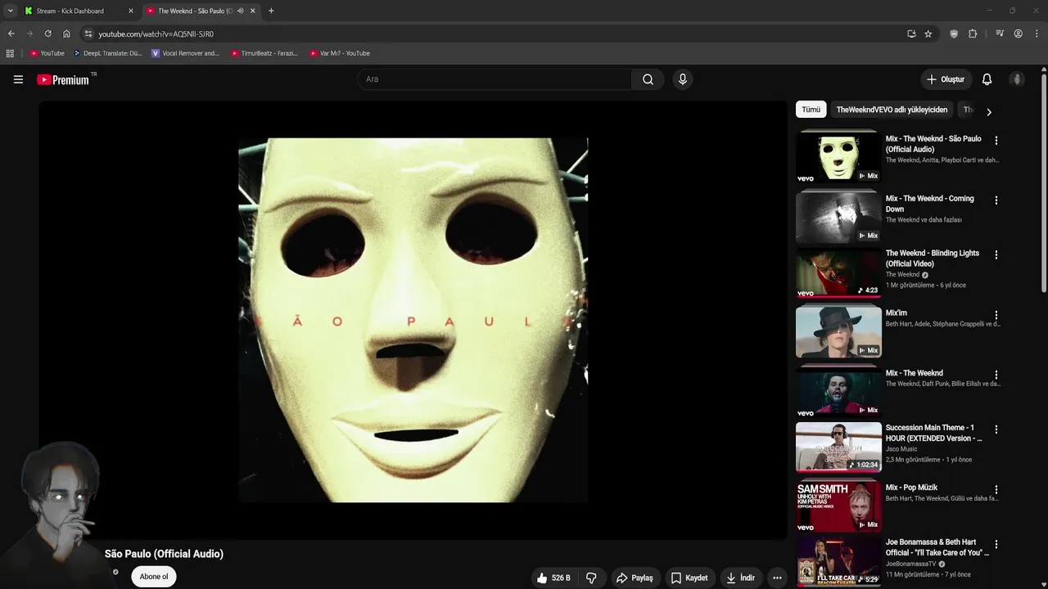Click the Oluştur create button
The height and width of the screenshot is (589, 1048).
[945, 79]
